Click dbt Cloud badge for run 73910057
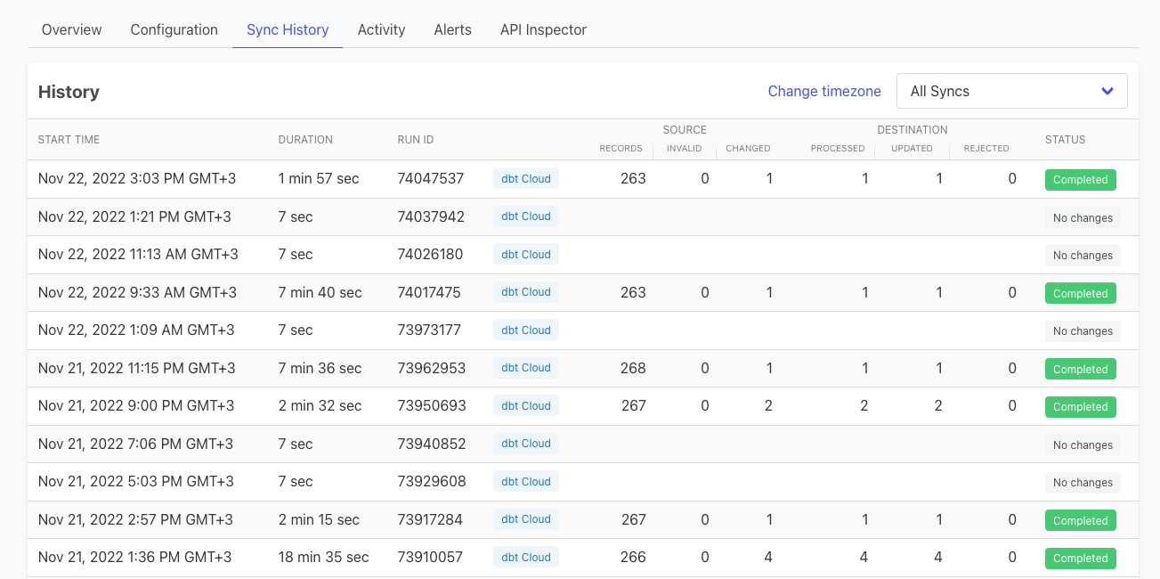This screenshot has width=1160, height=579. (526, 558)
